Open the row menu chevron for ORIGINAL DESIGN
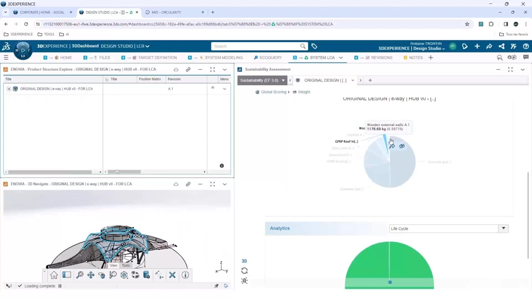The height and width of the screenshot is (299, 532). pyautogui.click(x=224, y=89)
